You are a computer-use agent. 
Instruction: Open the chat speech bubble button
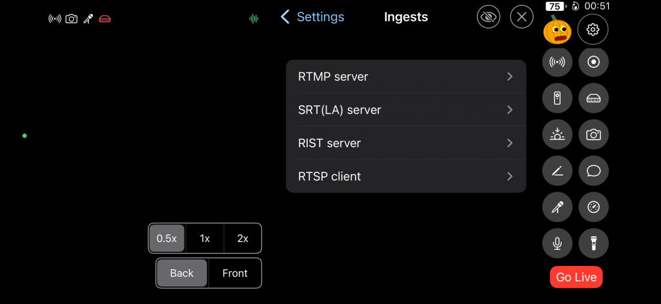coord(593,171)
